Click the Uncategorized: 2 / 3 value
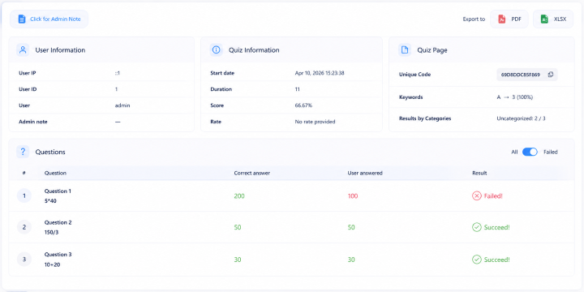Viewport: 584px width, 292px height. pos(521,118)
